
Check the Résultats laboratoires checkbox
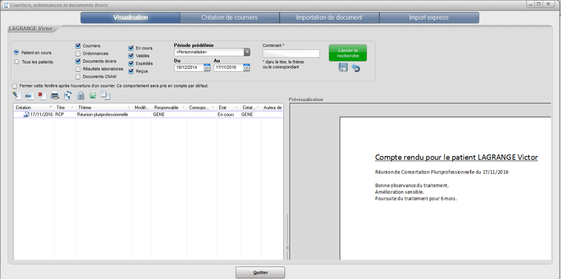[78, 69]
